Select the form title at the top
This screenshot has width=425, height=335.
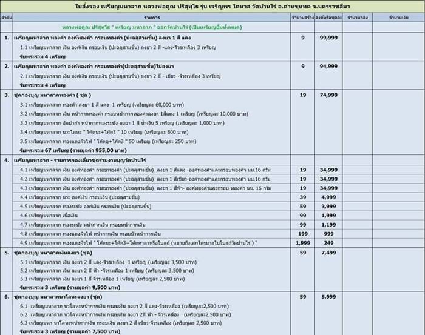click(x=212, y=5)
